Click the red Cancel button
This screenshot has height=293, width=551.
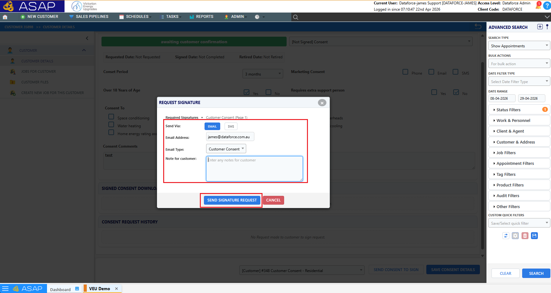[273, 200]
